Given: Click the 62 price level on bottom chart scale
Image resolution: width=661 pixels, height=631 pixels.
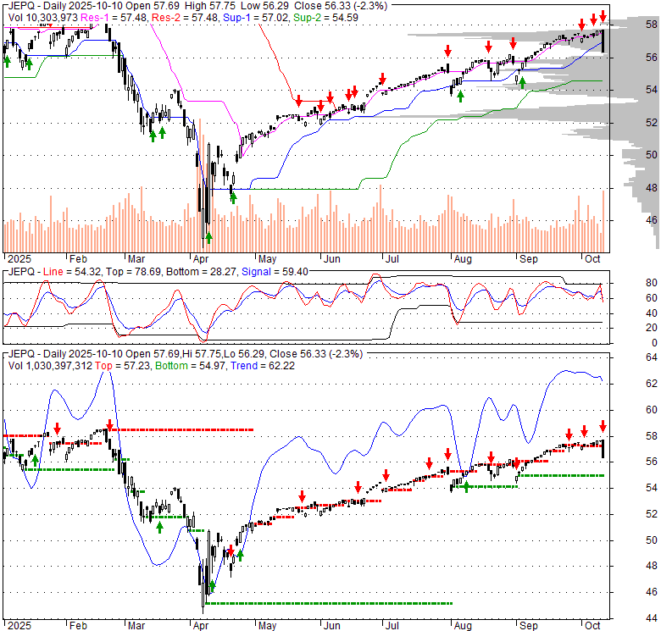Looking at the screenshot, I should point(652,384).
